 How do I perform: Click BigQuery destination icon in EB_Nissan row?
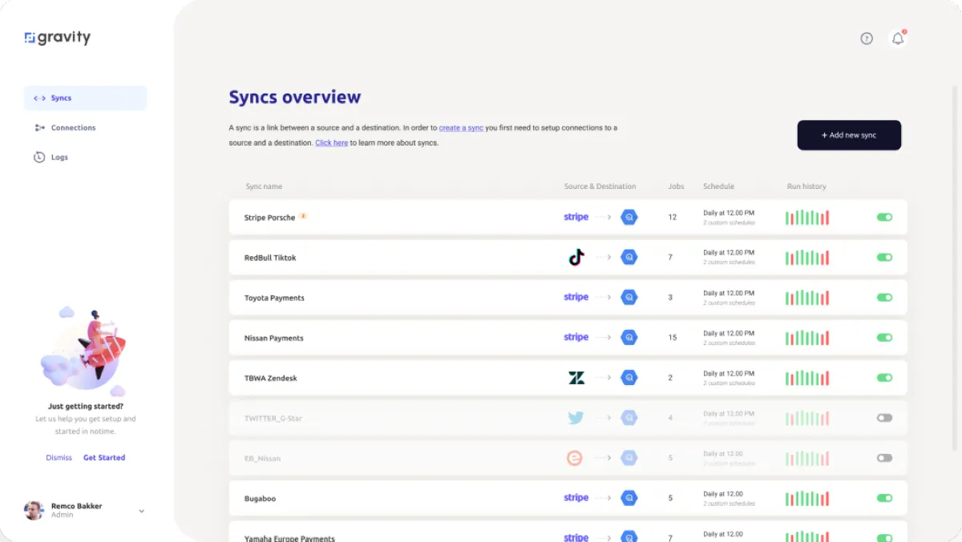(629, 458)
